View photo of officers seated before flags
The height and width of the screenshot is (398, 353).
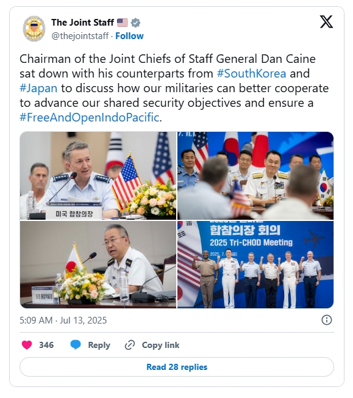pyautogui.click(x=255, y=176)
